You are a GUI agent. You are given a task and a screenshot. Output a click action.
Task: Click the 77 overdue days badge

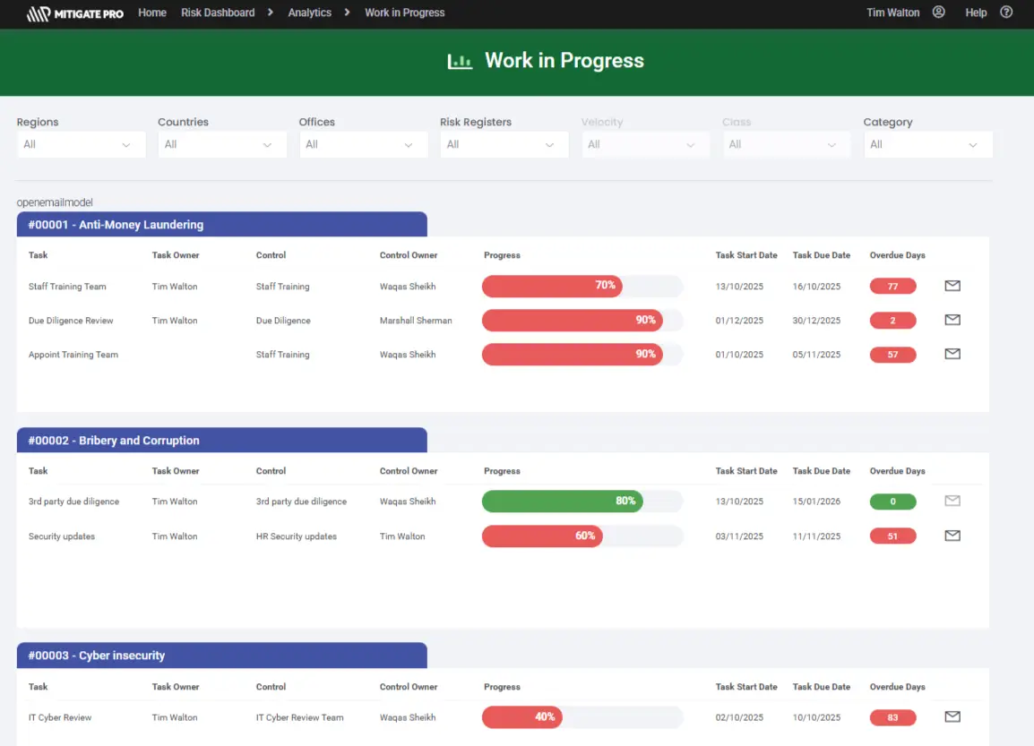pyautogui.click(x=892, y=286)
